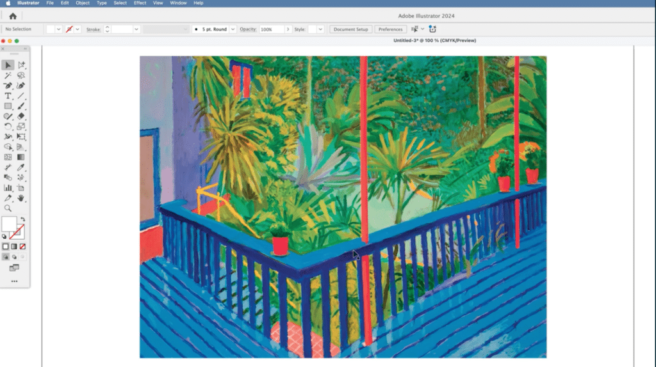Viewport: 656px width, 367px height.
Task: Open stroke weight dropdown
Action: click(x=136, y=29)
